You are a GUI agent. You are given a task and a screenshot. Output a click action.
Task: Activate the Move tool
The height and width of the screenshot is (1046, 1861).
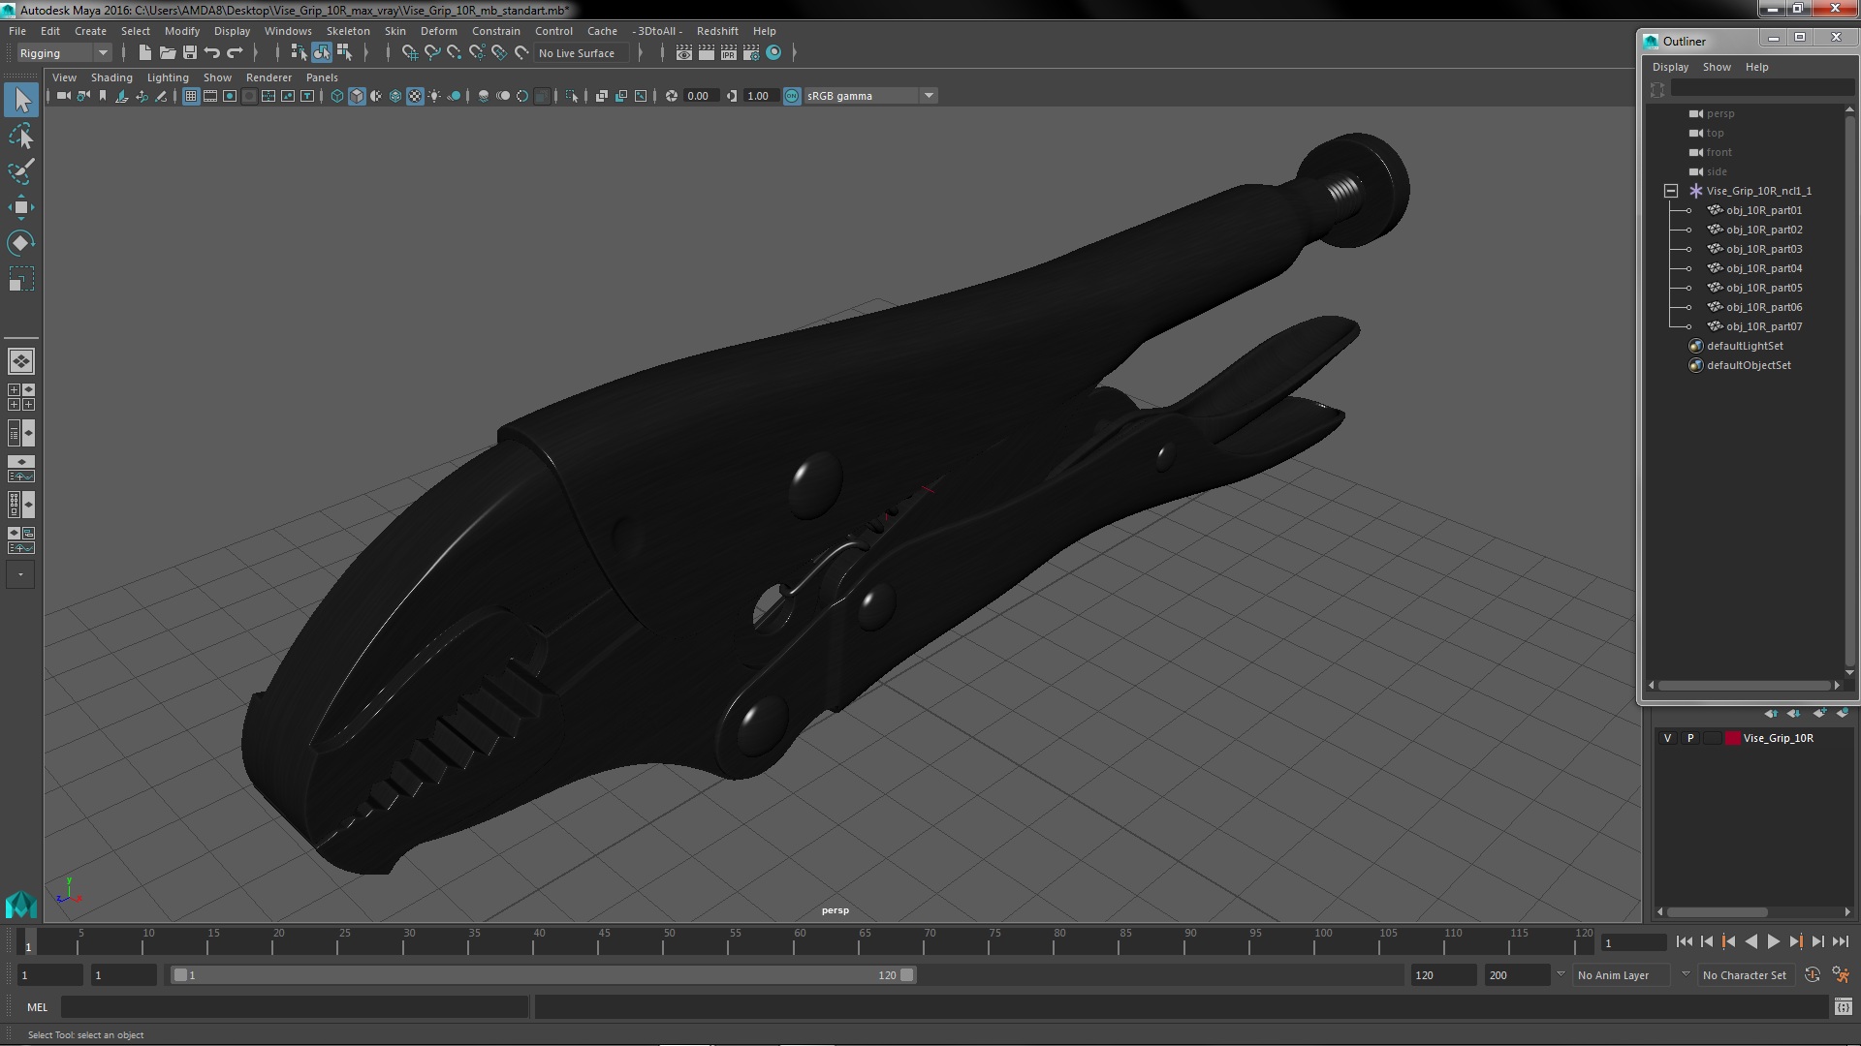click(x=21, y=207)
